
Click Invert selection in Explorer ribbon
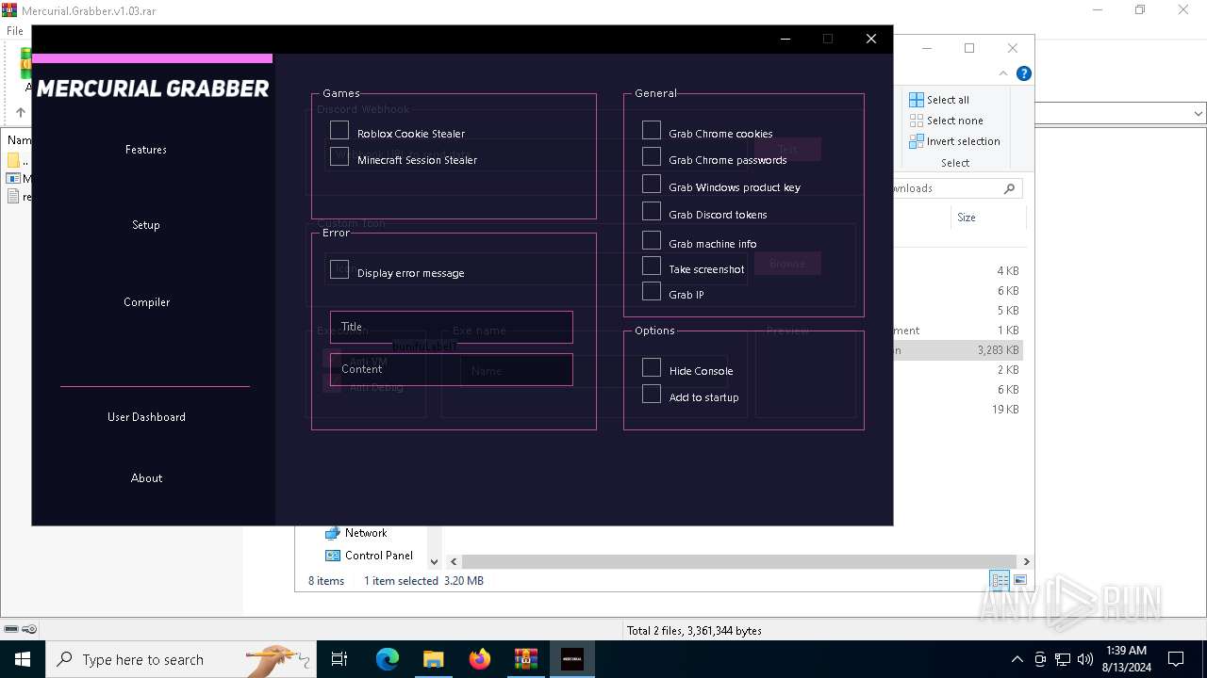click(x=954, y=141)
